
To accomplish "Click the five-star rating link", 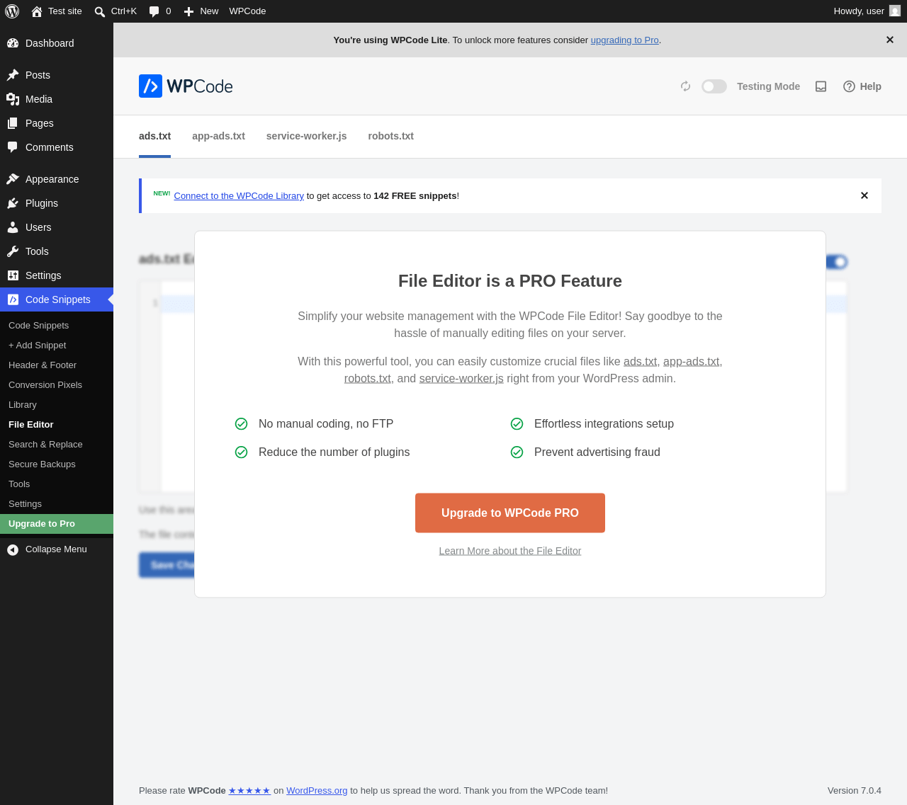I will pos(249,791).
